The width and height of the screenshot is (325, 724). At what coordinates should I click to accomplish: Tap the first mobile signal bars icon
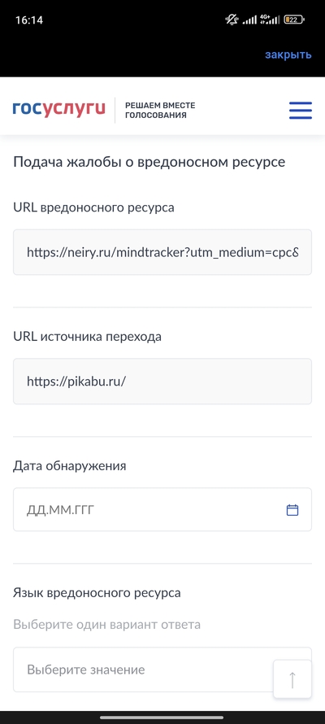(x=249, y=20)
